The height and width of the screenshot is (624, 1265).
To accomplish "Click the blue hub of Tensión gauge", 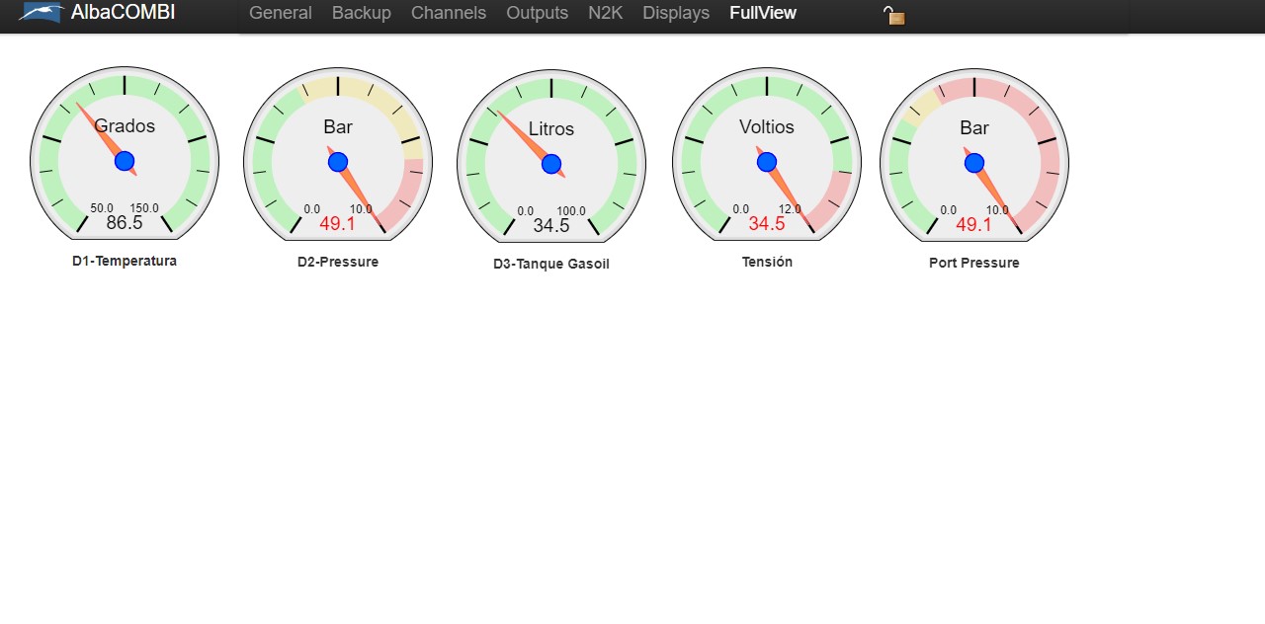I will tap(767, 162).
